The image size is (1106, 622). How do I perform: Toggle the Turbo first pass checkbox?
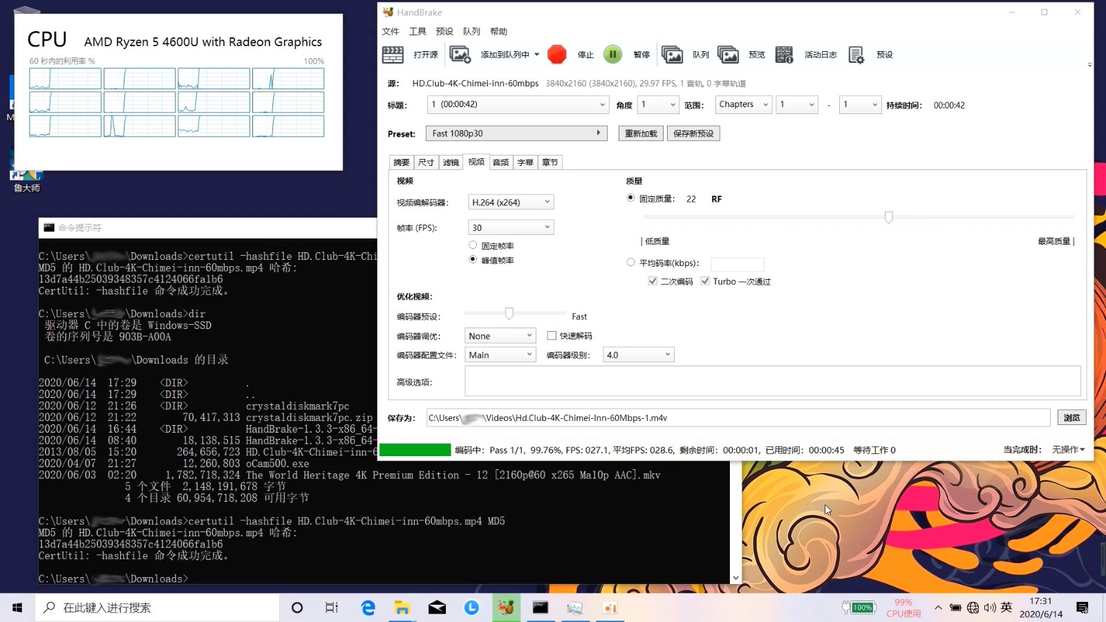[705, 281]
